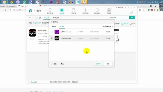
Task: Check the Meloman-1.1 checkbox
Action: point(52,32)
